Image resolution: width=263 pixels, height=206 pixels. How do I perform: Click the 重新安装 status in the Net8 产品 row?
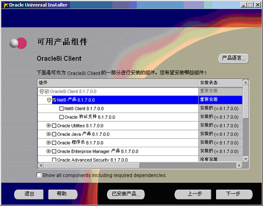pos(209,100)
